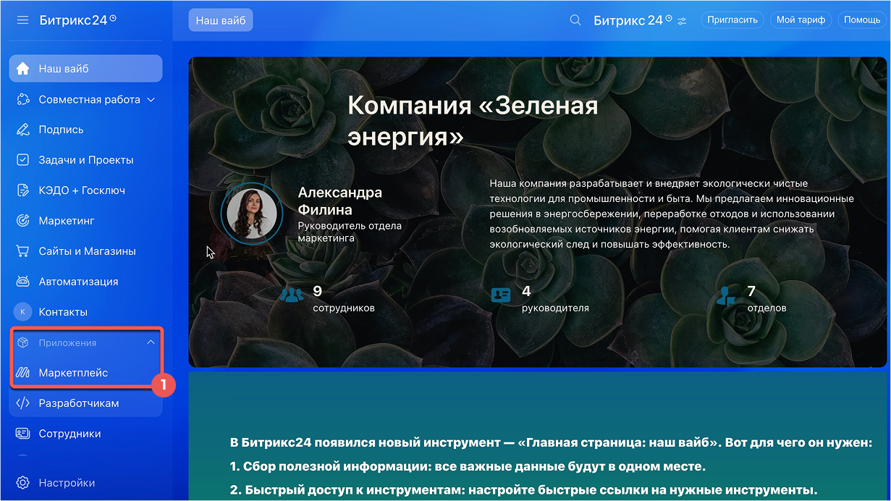
Task: Switch to the Наш вайб tab
Action: pos(220,20)
